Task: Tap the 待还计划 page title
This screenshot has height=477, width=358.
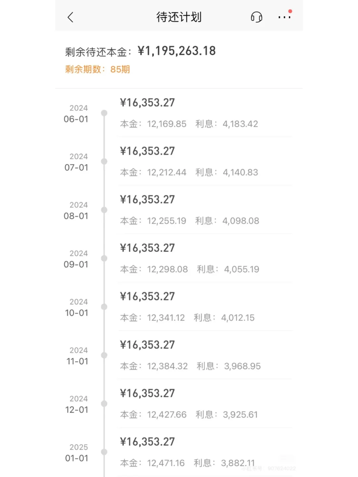Action: [179, 17]
